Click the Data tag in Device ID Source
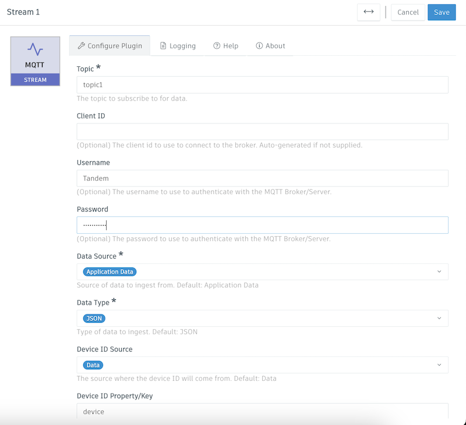Viewport: 466px width, 425px height. tap(93, 365)
